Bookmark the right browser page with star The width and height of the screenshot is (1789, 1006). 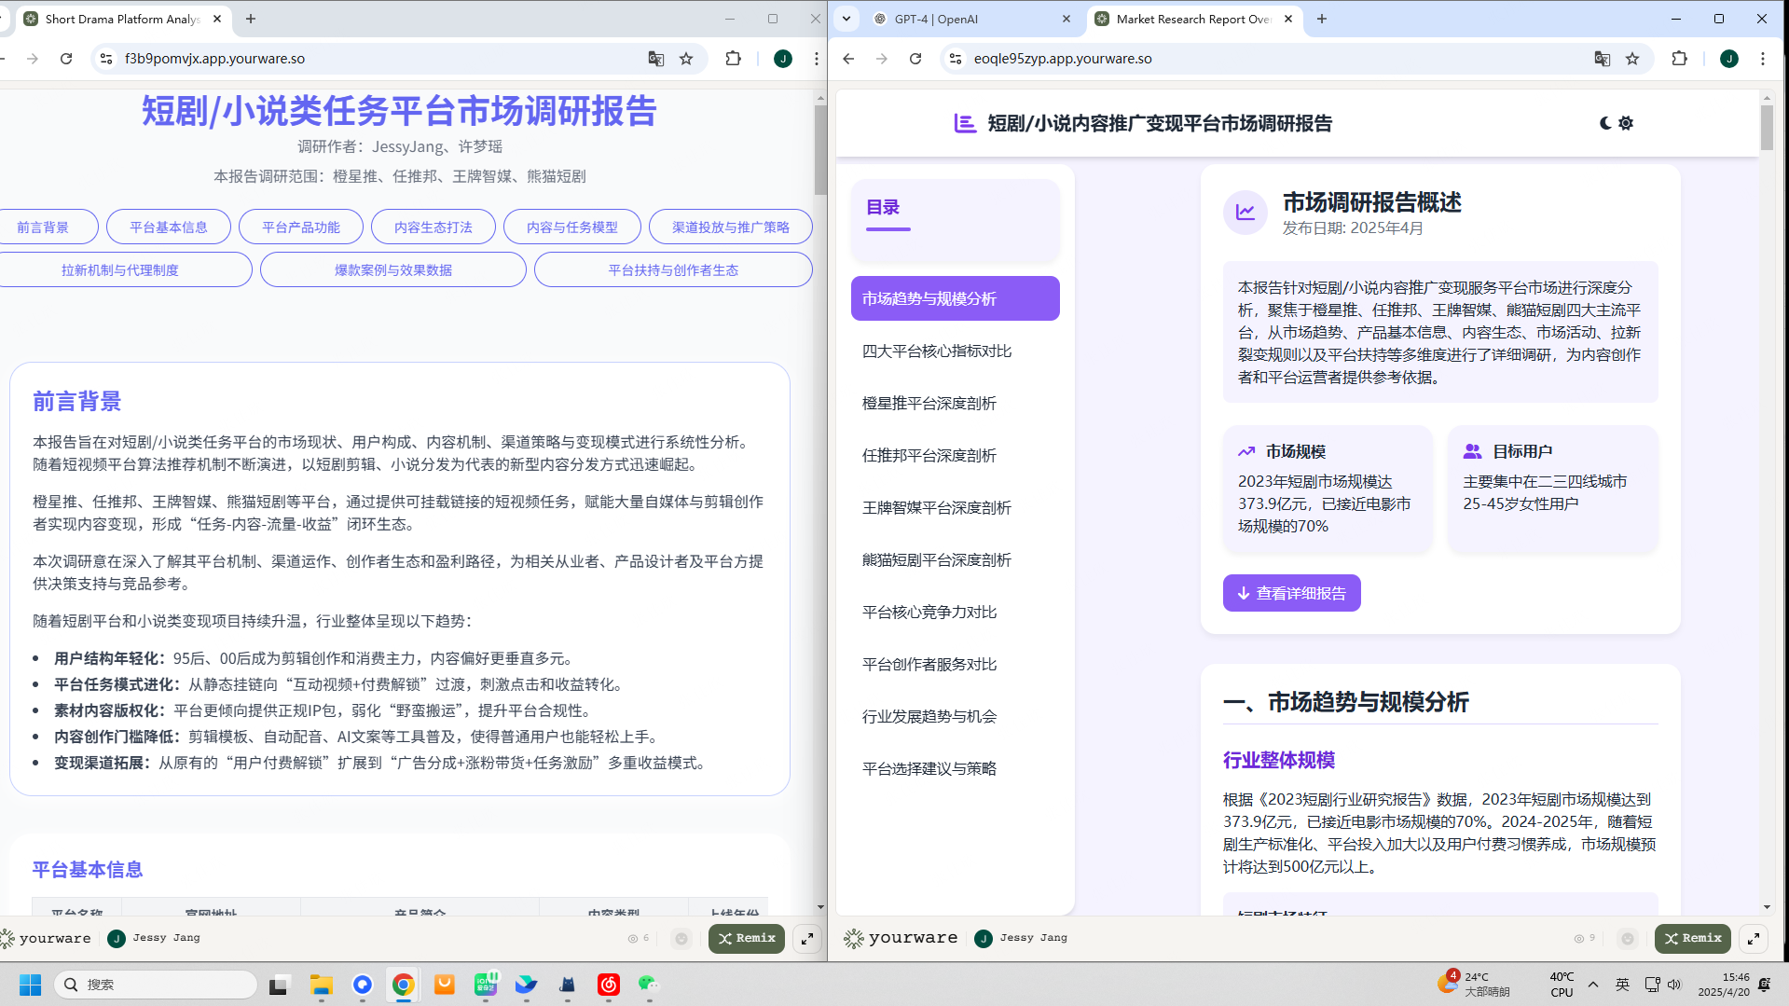tap(1632, 59)
